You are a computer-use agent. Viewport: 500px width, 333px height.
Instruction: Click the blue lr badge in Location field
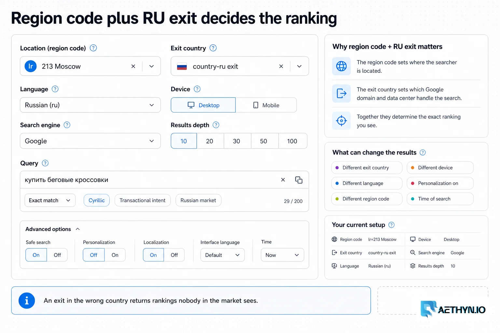[x=31, y=66]
